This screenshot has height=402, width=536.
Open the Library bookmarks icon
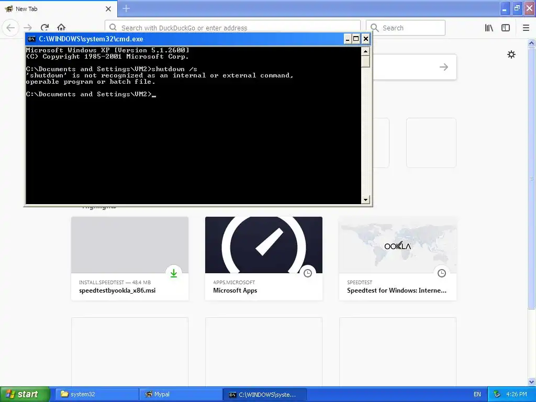click(x=489, y=28)
